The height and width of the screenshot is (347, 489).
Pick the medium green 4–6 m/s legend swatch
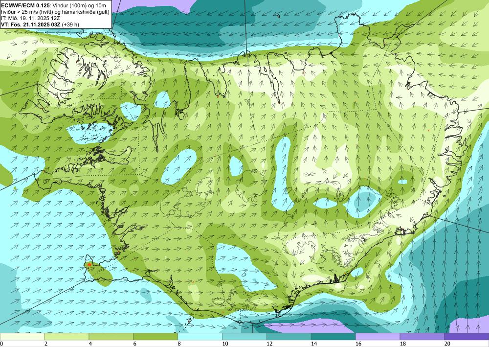click(111, 337)
